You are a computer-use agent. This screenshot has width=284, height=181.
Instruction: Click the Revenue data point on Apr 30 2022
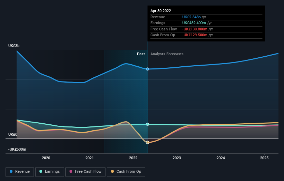pyautogui.click(x=148, y=69)
